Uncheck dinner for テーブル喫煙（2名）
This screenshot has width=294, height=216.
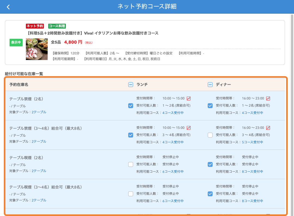[x=210, y=165]
